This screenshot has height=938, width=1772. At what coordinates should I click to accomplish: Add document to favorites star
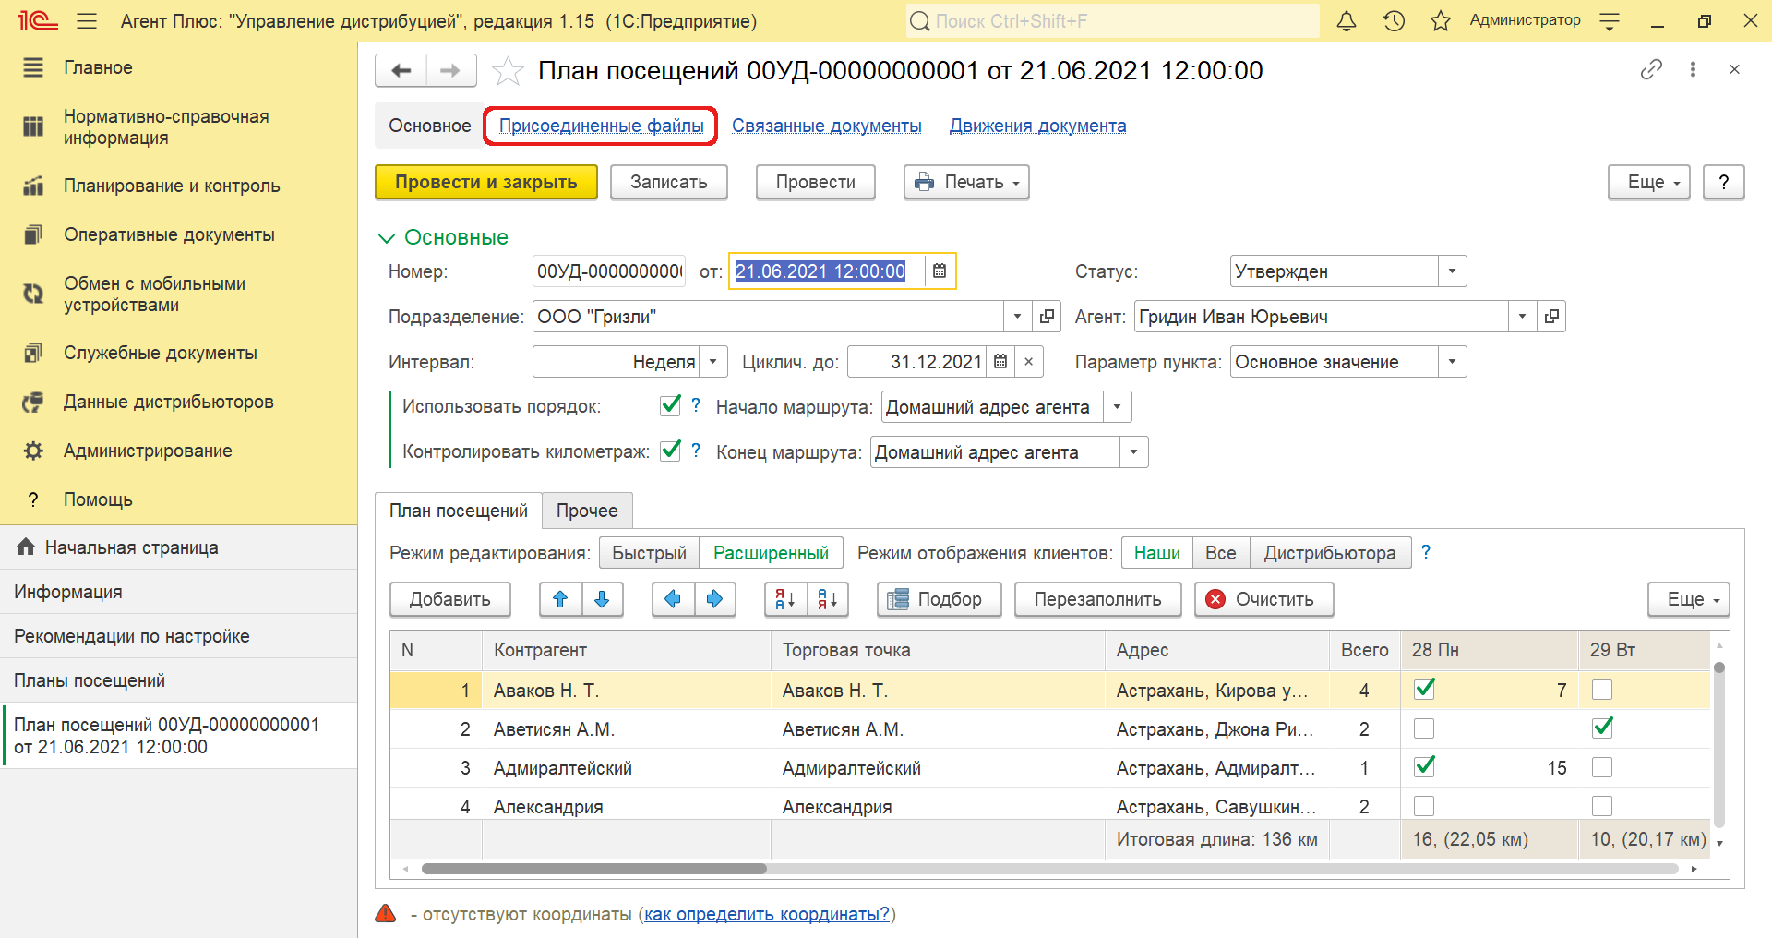(508, 71)
